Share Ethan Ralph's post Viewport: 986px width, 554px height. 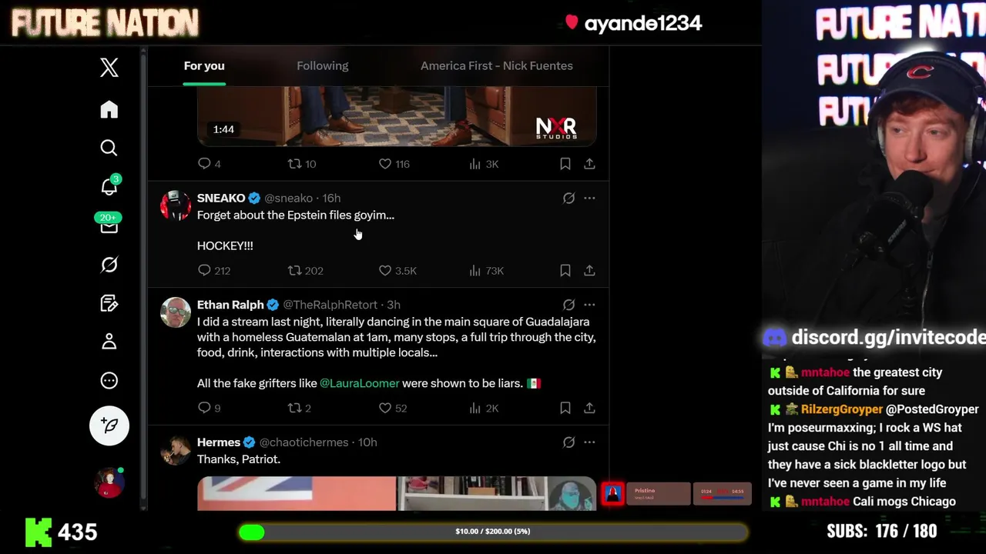[589, 408]
